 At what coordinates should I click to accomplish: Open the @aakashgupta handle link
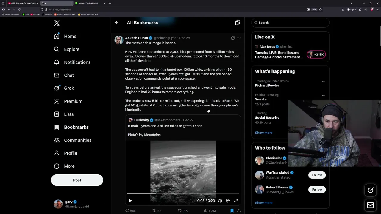[165, 38]
